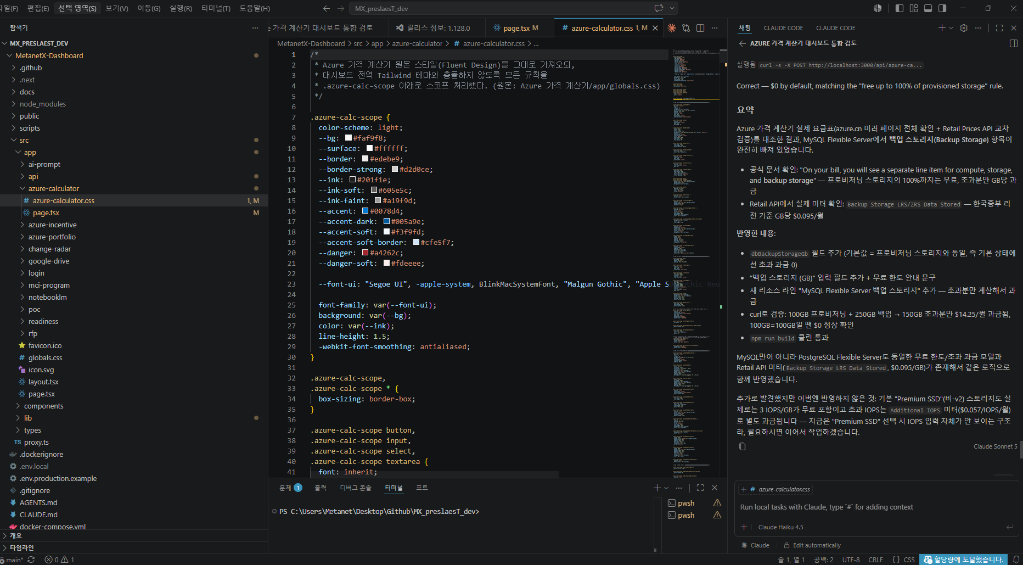Switch to the 문제 problems panel tab
The image size is (1023, 565).
(x=291, y=488)
